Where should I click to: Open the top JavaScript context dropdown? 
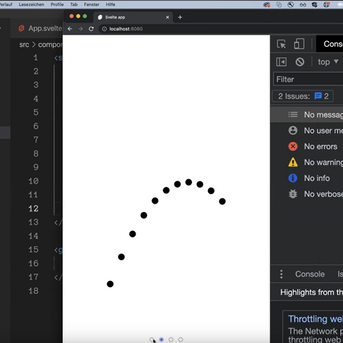coord(328,62)
